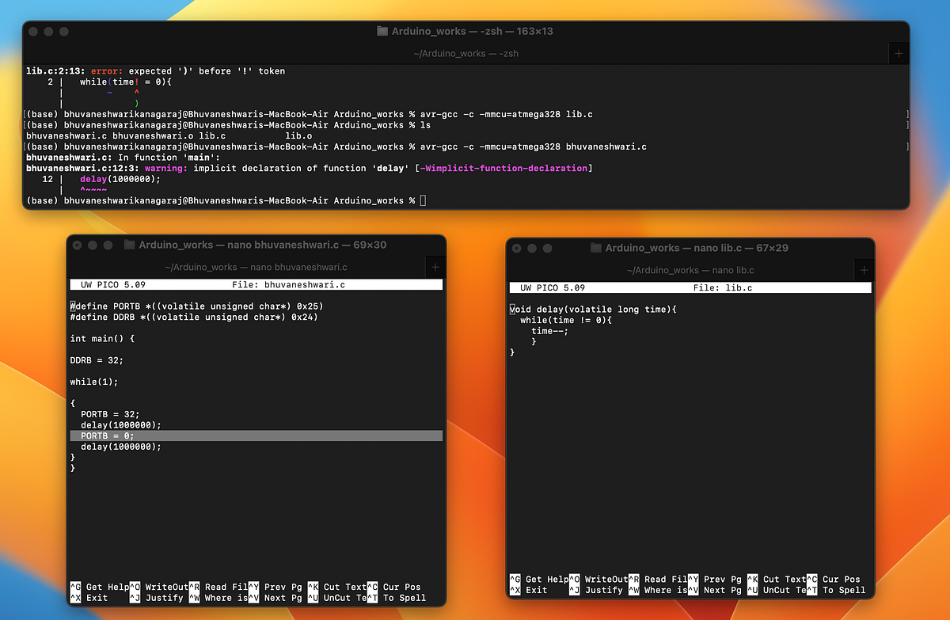
Task: Choose Justify in the lib.c nano shortcut bar
Action: pyautogui.click(x=604, y=590)
